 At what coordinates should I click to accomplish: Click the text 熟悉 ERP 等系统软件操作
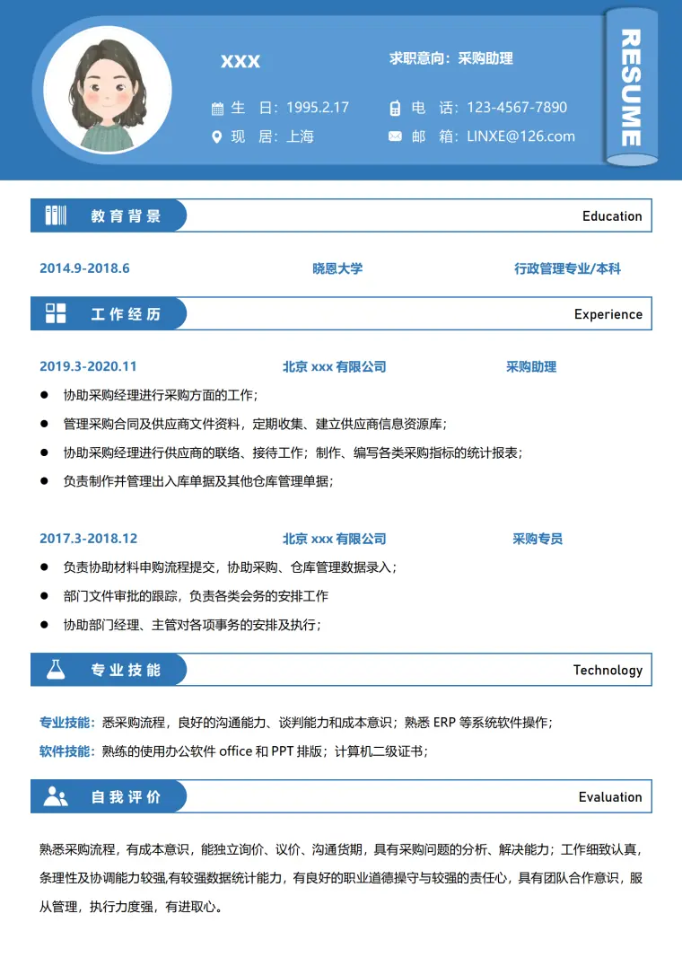click(478, 722)
